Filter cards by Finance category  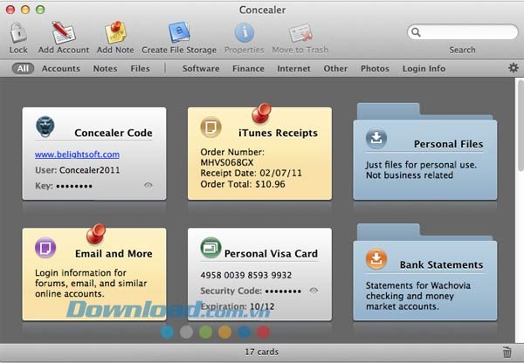(x=248, y=69)
